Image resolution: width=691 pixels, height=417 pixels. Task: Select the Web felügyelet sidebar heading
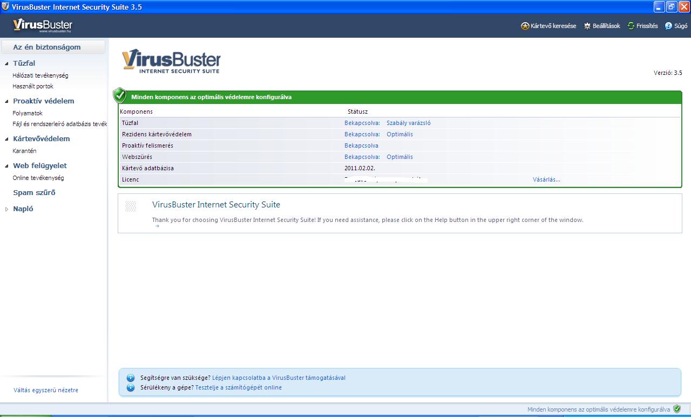click(40, 165)
